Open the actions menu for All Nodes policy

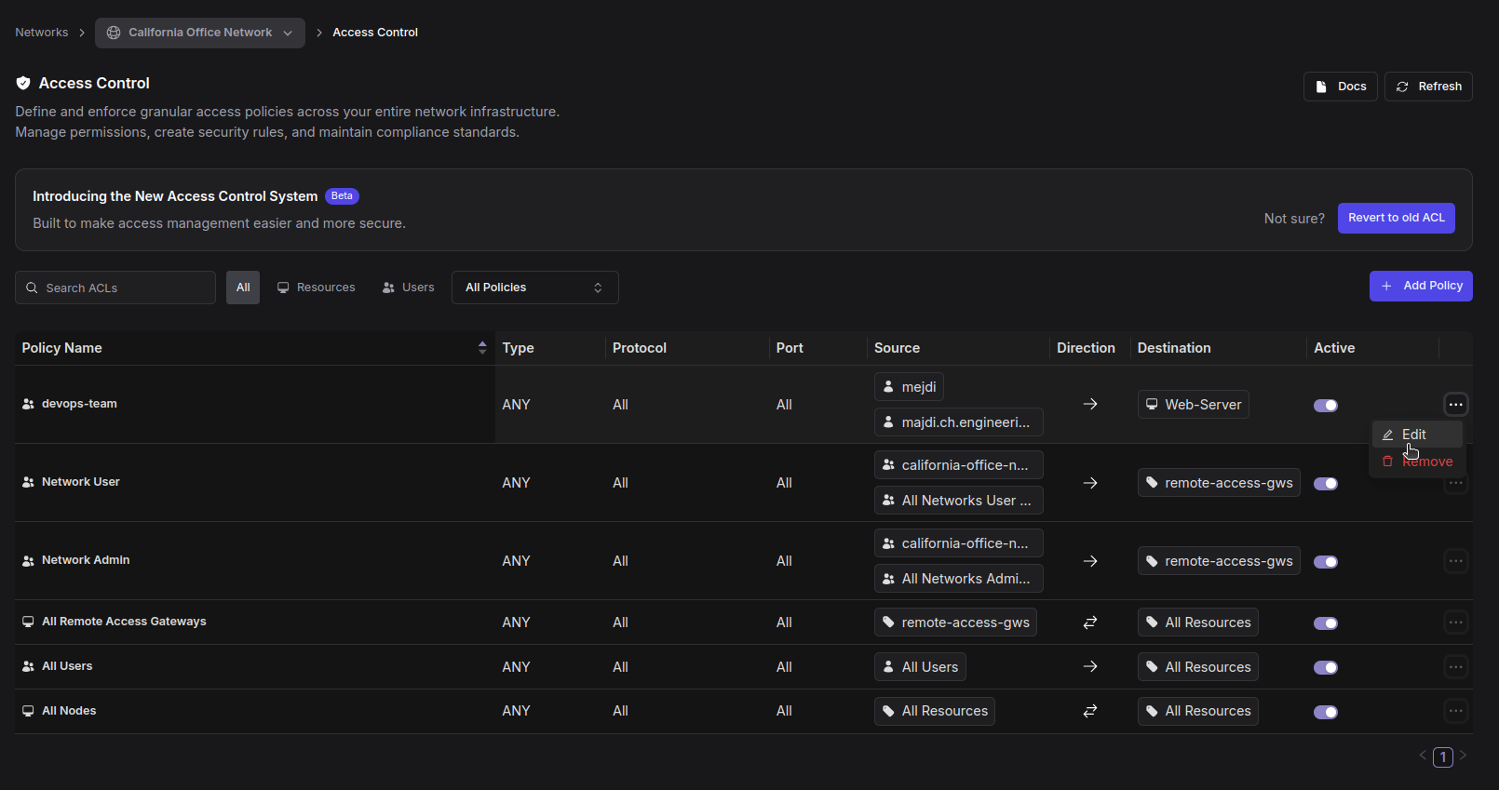point(1455,712)
